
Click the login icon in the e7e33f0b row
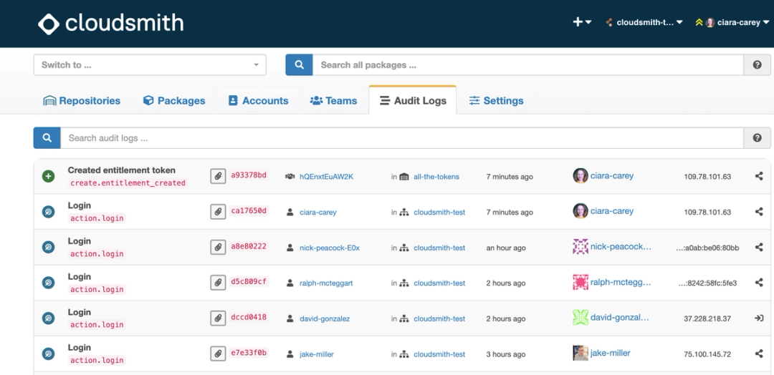(49, 354)
